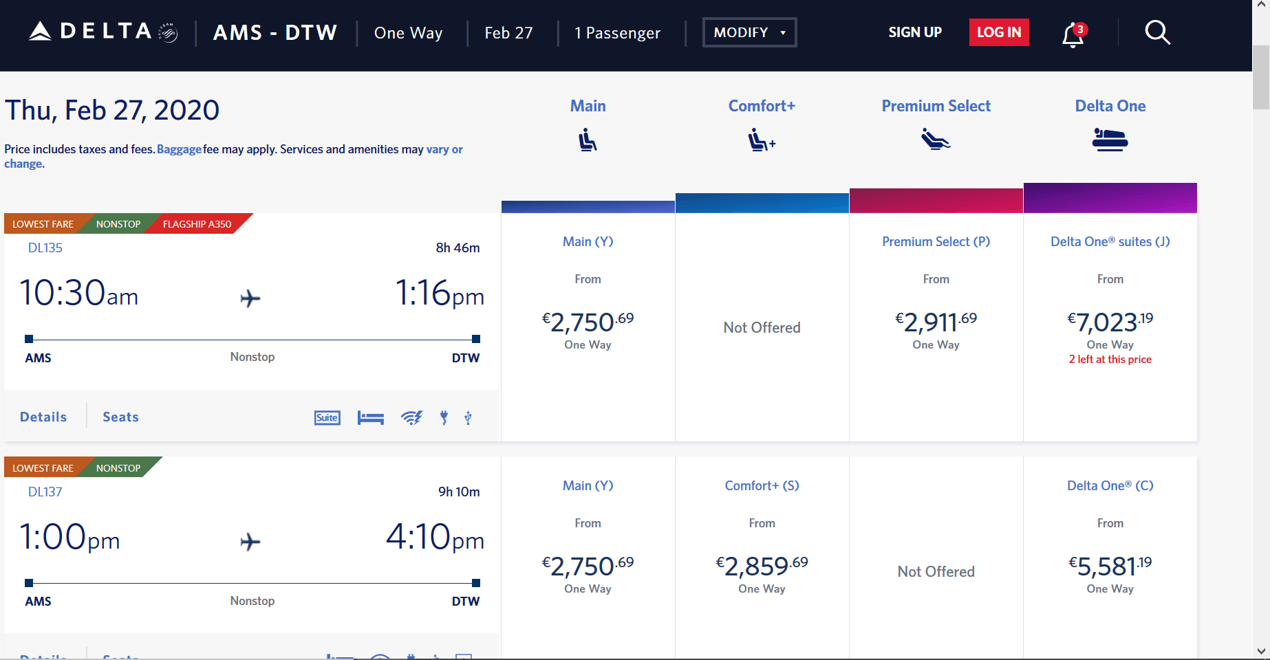Click the airplane icon on the DL137 flight

250,542
